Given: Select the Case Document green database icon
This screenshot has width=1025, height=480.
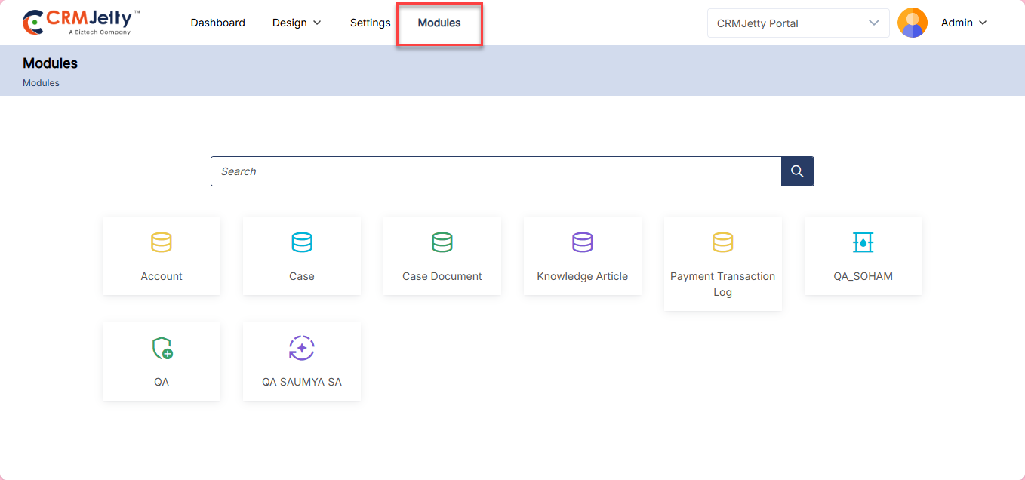Looking at the screenshot, I should click(442, 242).
